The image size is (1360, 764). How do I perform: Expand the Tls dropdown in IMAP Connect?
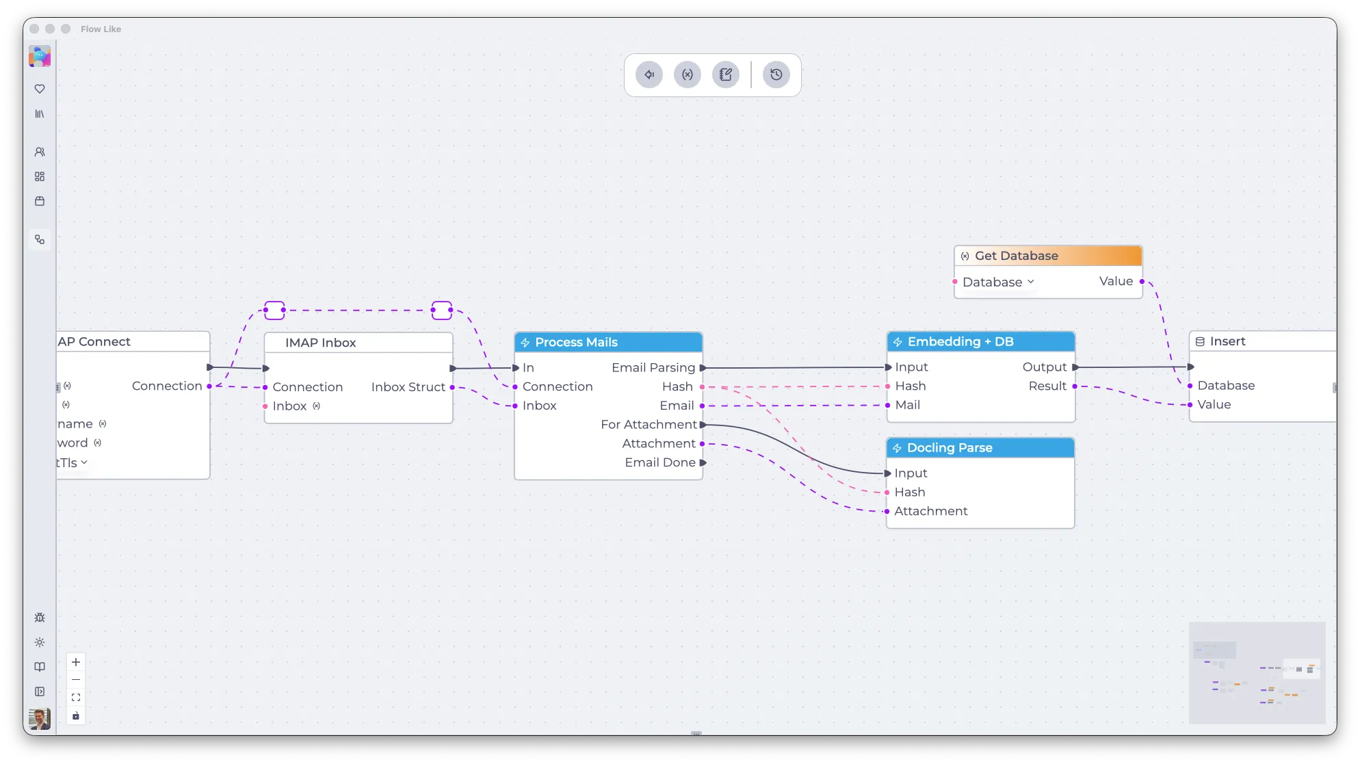coord(84,462)
